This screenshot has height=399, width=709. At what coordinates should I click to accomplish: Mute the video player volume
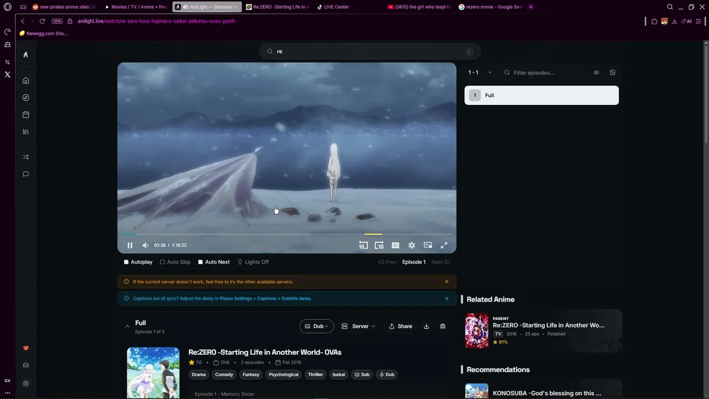[x=145, y=245]
